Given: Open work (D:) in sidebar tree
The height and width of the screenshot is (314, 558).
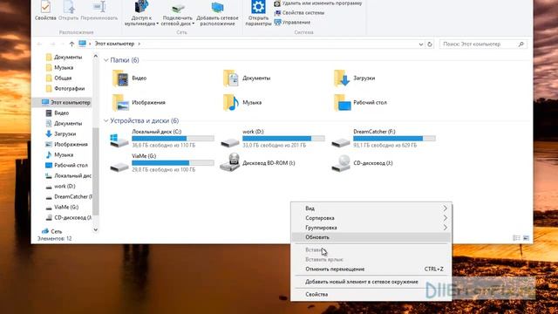Looking at the screenshot, I should 60,186.
